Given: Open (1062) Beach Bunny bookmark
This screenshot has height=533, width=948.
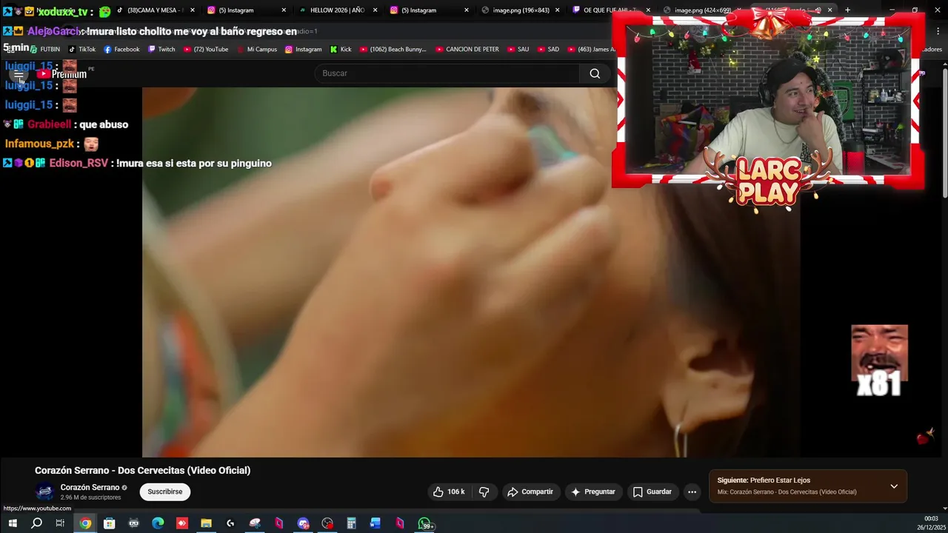Looking at the screenshot, I should point(393,50).
